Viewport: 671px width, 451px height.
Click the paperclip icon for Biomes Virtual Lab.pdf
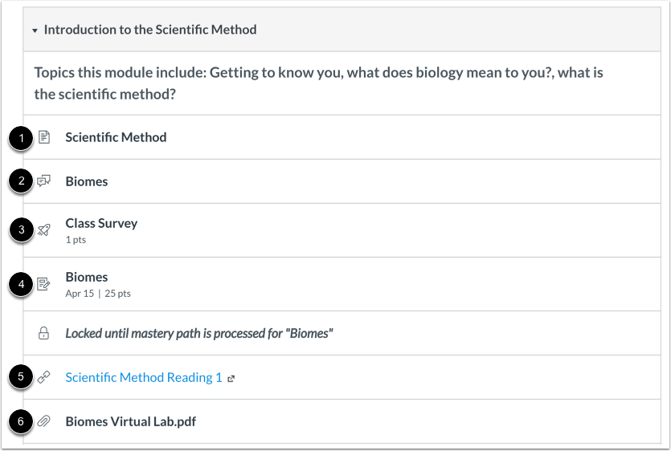44,421
